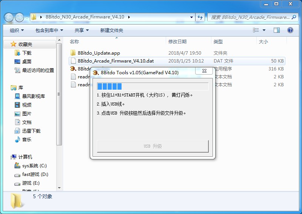Open the 组织 menu
302x214 pixels.
click(x=17, y=30)
